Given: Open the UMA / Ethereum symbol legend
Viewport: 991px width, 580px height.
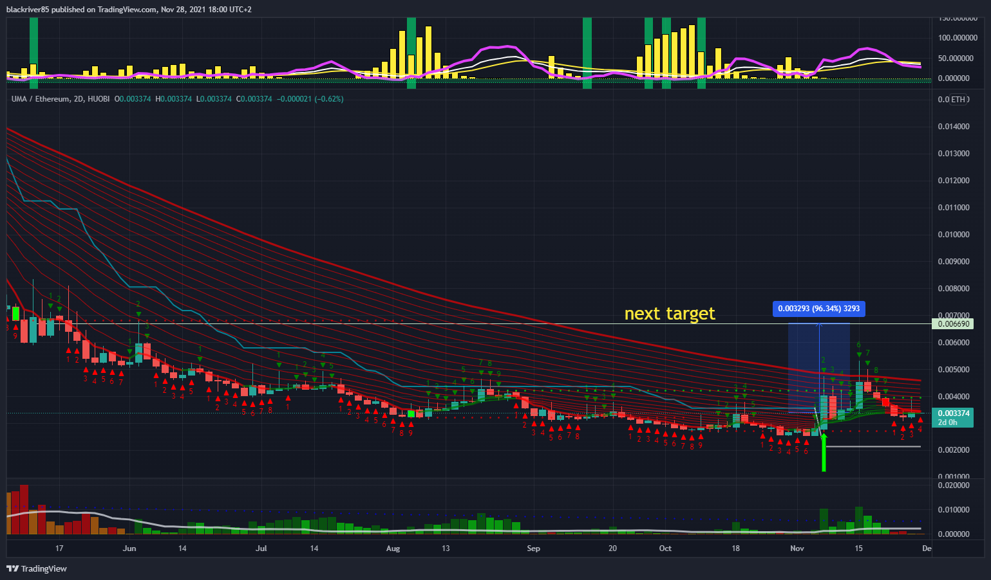Looking at the screenshot, I should point(60,99).
